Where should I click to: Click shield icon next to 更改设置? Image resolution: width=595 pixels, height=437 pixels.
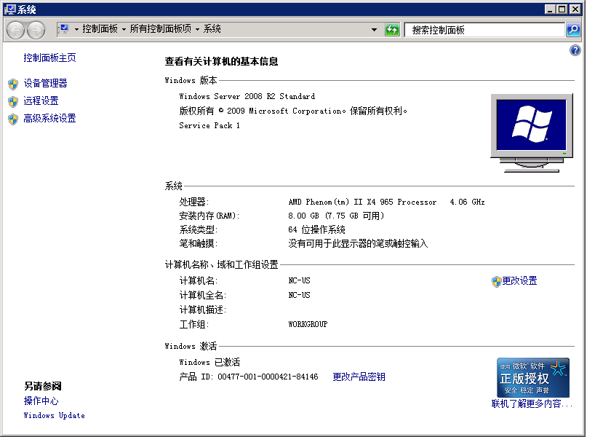pyautogui.click(x=496, y=282)
